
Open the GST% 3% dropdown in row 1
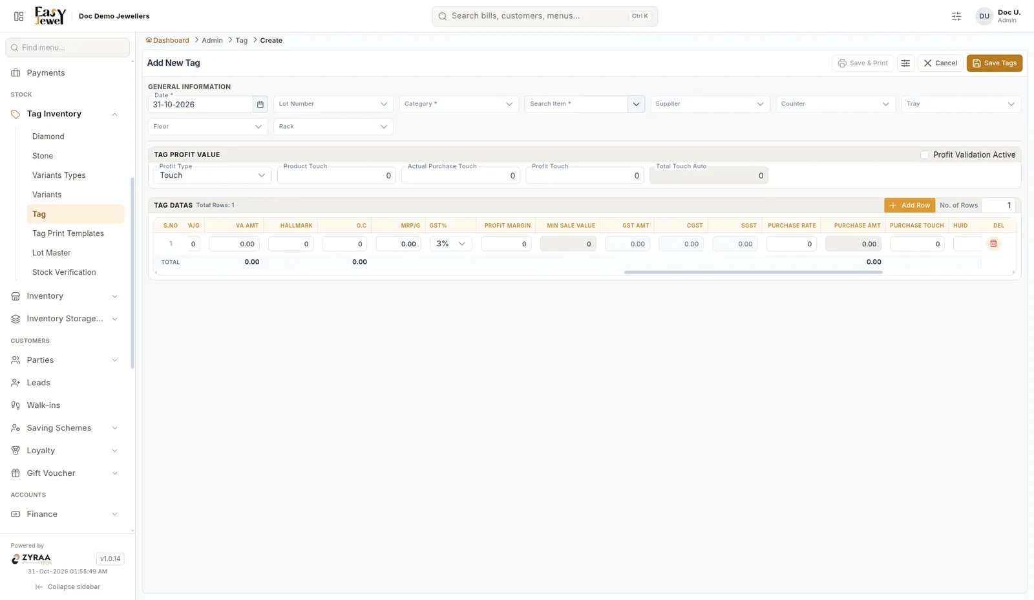click(x=451, y=244)
